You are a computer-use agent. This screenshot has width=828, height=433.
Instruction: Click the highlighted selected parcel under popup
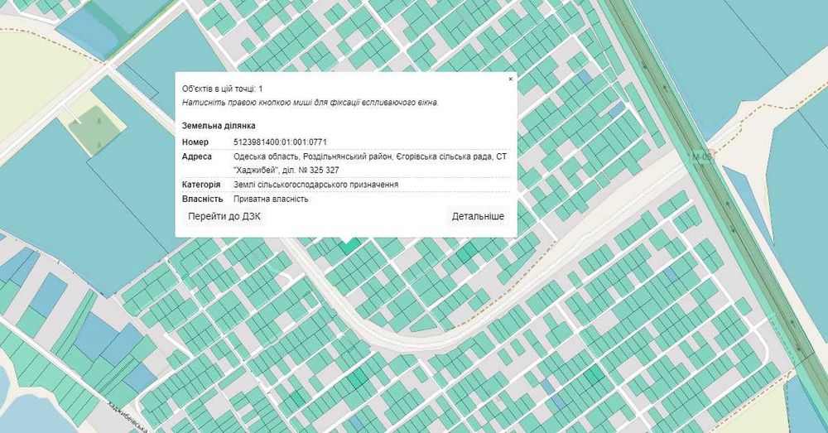[x=345, y=246]
